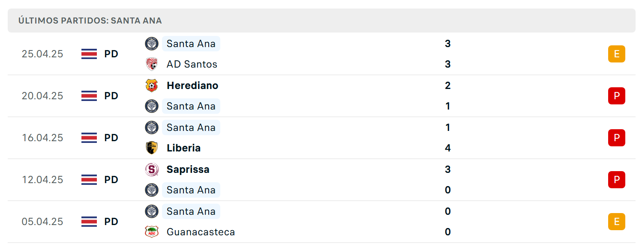Select the PD league label on 16.04.25 row
The height and width of the screenshot is (249, 642).
point(111,138)
